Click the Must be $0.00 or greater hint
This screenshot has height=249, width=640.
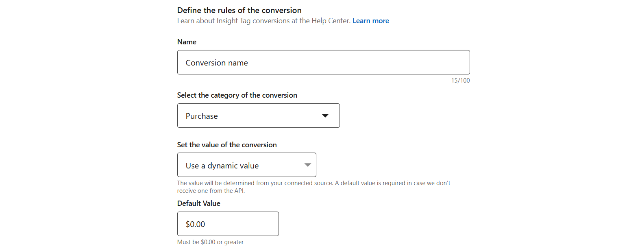coord(210,242)
